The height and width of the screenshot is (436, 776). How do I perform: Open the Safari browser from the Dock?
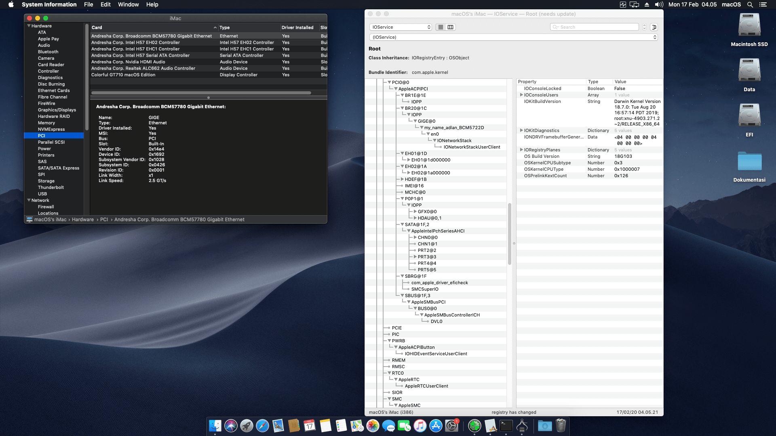coord(262,426)
